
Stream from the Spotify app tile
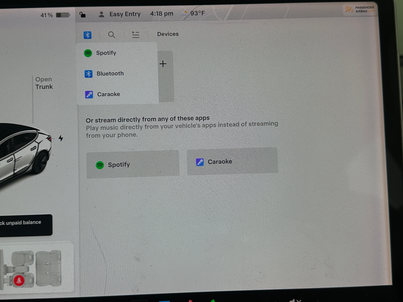[x=133, y=165]
